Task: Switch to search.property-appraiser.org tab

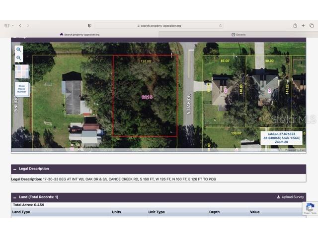Action: [x=79, y=35]
